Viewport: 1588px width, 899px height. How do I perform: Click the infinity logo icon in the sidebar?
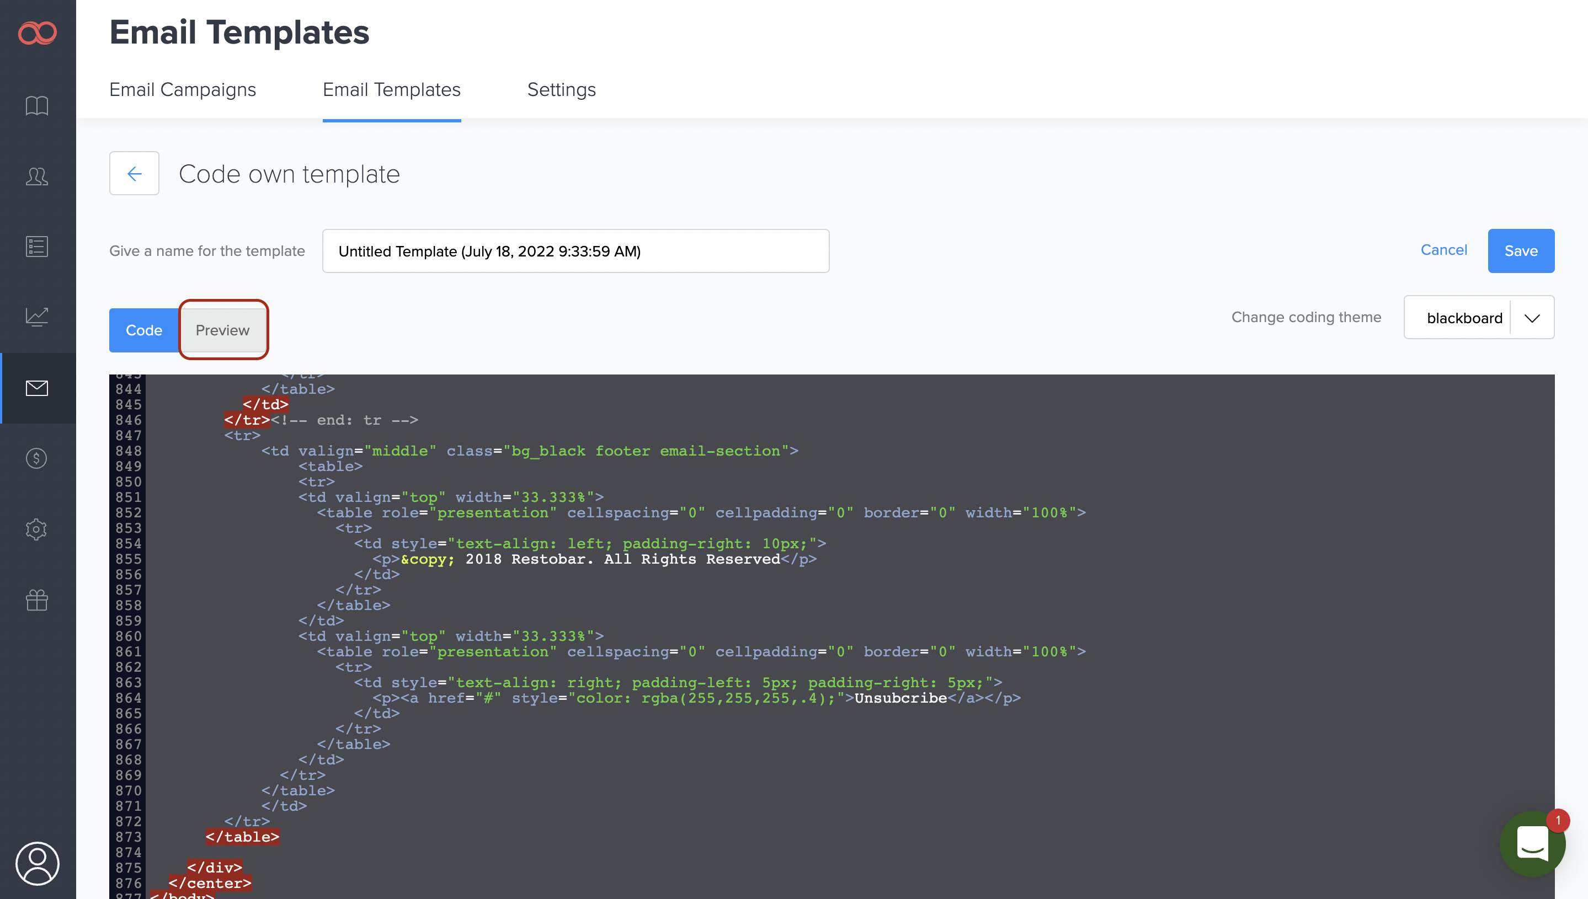[x=37, y=33]
